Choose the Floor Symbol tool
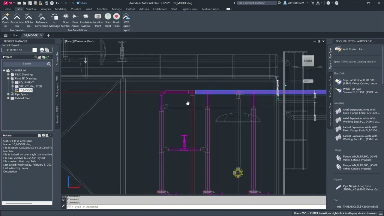Screen dimensions: 384x216 coord(65,20)
